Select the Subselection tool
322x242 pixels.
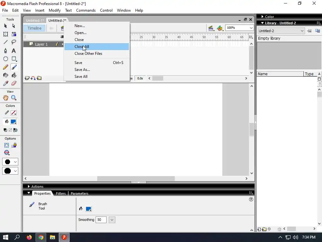point(14,26)
